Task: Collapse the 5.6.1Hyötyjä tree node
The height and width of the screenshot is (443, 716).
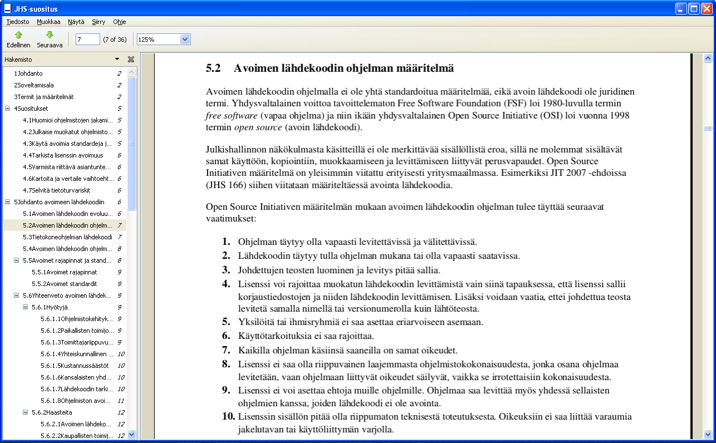Action: pyautogui.click(x=25, y=307)
